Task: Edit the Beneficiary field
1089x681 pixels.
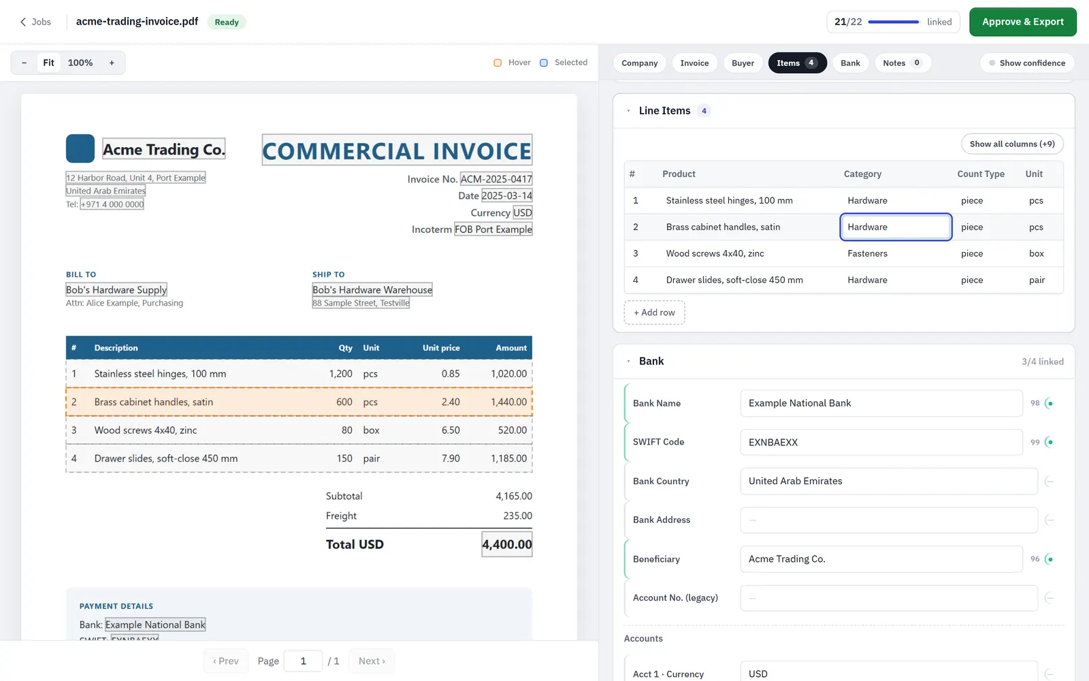Action: pos(881,559)
